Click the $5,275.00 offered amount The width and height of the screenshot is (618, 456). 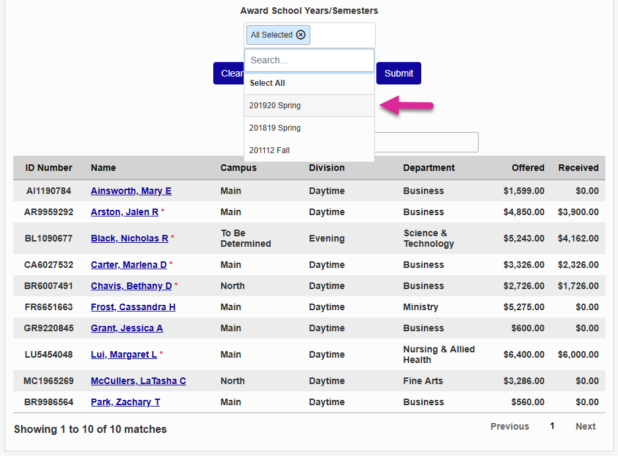tap(524, 307)
